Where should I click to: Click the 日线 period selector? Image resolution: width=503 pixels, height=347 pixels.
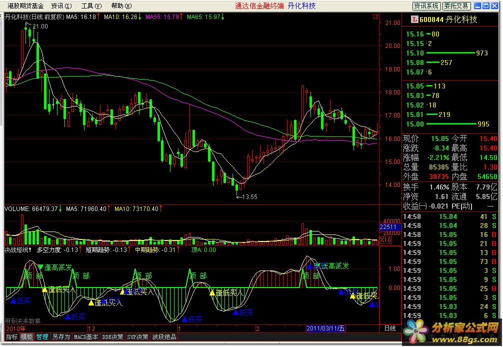click(x=390, y=328)
